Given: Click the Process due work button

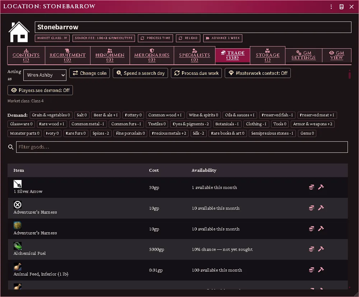Looking at the screenshot, I should pyautogui.click(x=196, y=73).
